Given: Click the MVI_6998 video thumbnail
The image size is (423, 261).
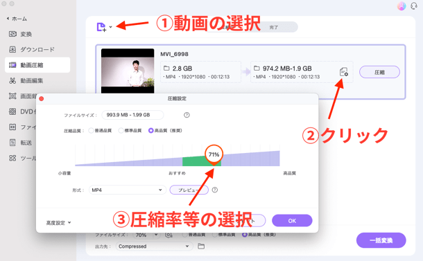Looking at the screenshot, I should pos(128,71).
